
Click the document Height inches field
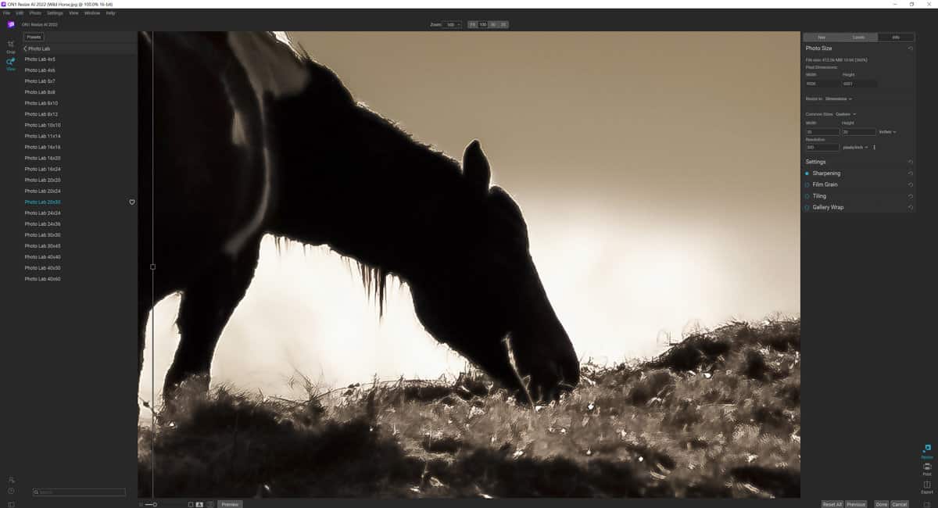858,132
